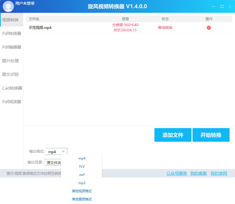This screenshot has width=235, height=204.
Task: Open the Pdf编辑器 sidebar tab
Action: click(12, 47)
